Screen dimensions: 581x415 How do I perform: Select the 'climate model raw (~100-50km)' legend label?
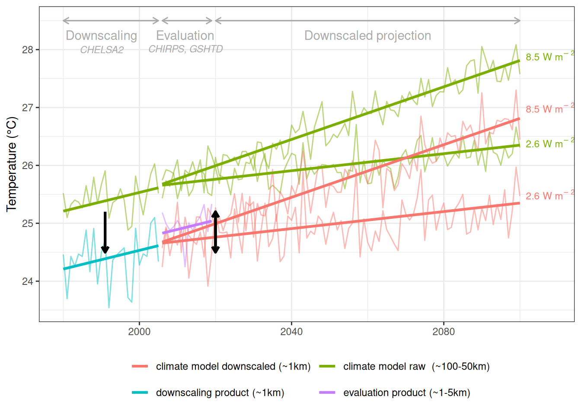(x=416, y=367)
